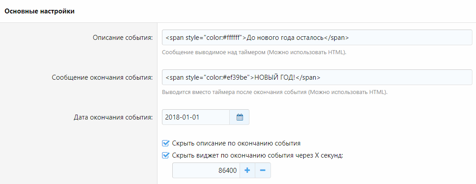The image size is (476, 184).
Task: Open the calendar date picker
Action: point(240,117)
